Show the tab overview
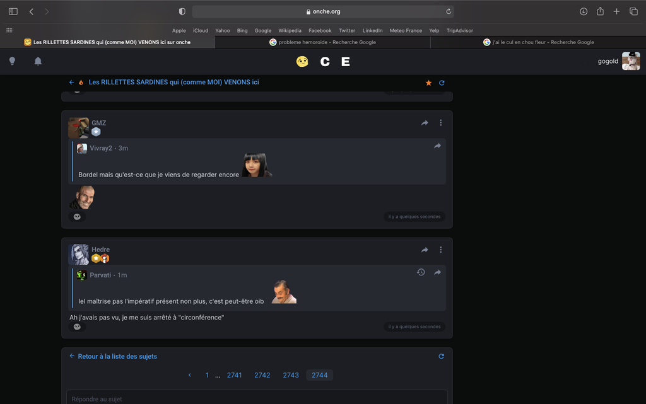 point(633,11)
